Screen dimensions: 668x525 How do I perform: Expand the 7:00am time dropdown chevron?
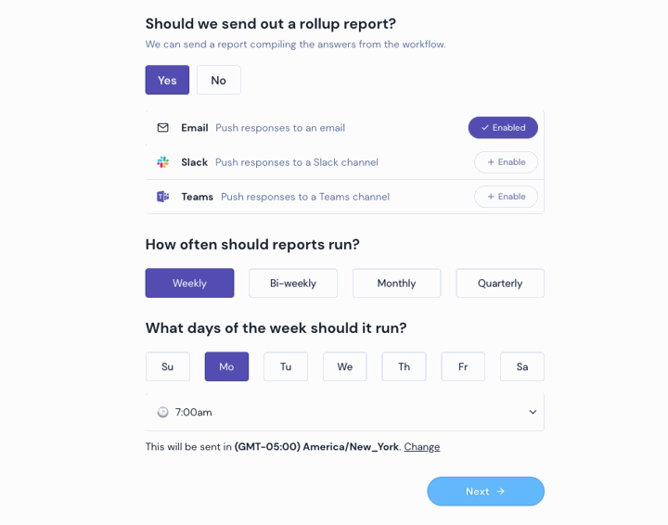(533, 412)
